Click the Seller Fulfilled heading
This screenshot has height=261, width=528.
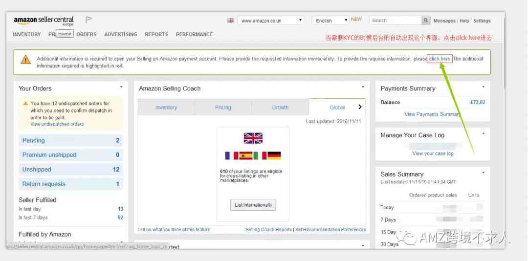coord(37,200)
